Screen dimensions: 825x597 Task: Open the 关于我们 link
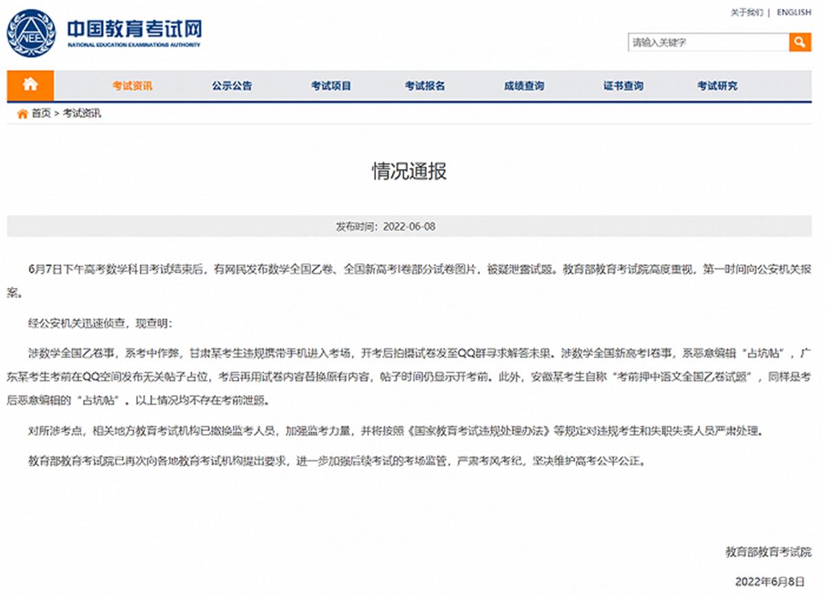click(746, 12)
